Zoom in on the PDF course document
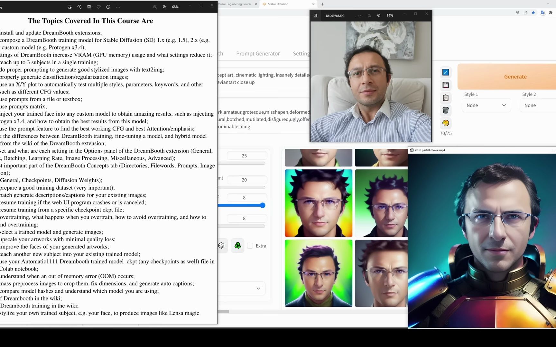Image resolution: width=556 pixels, height=347 pixels. pyautogui.click(x=164, y=7)
